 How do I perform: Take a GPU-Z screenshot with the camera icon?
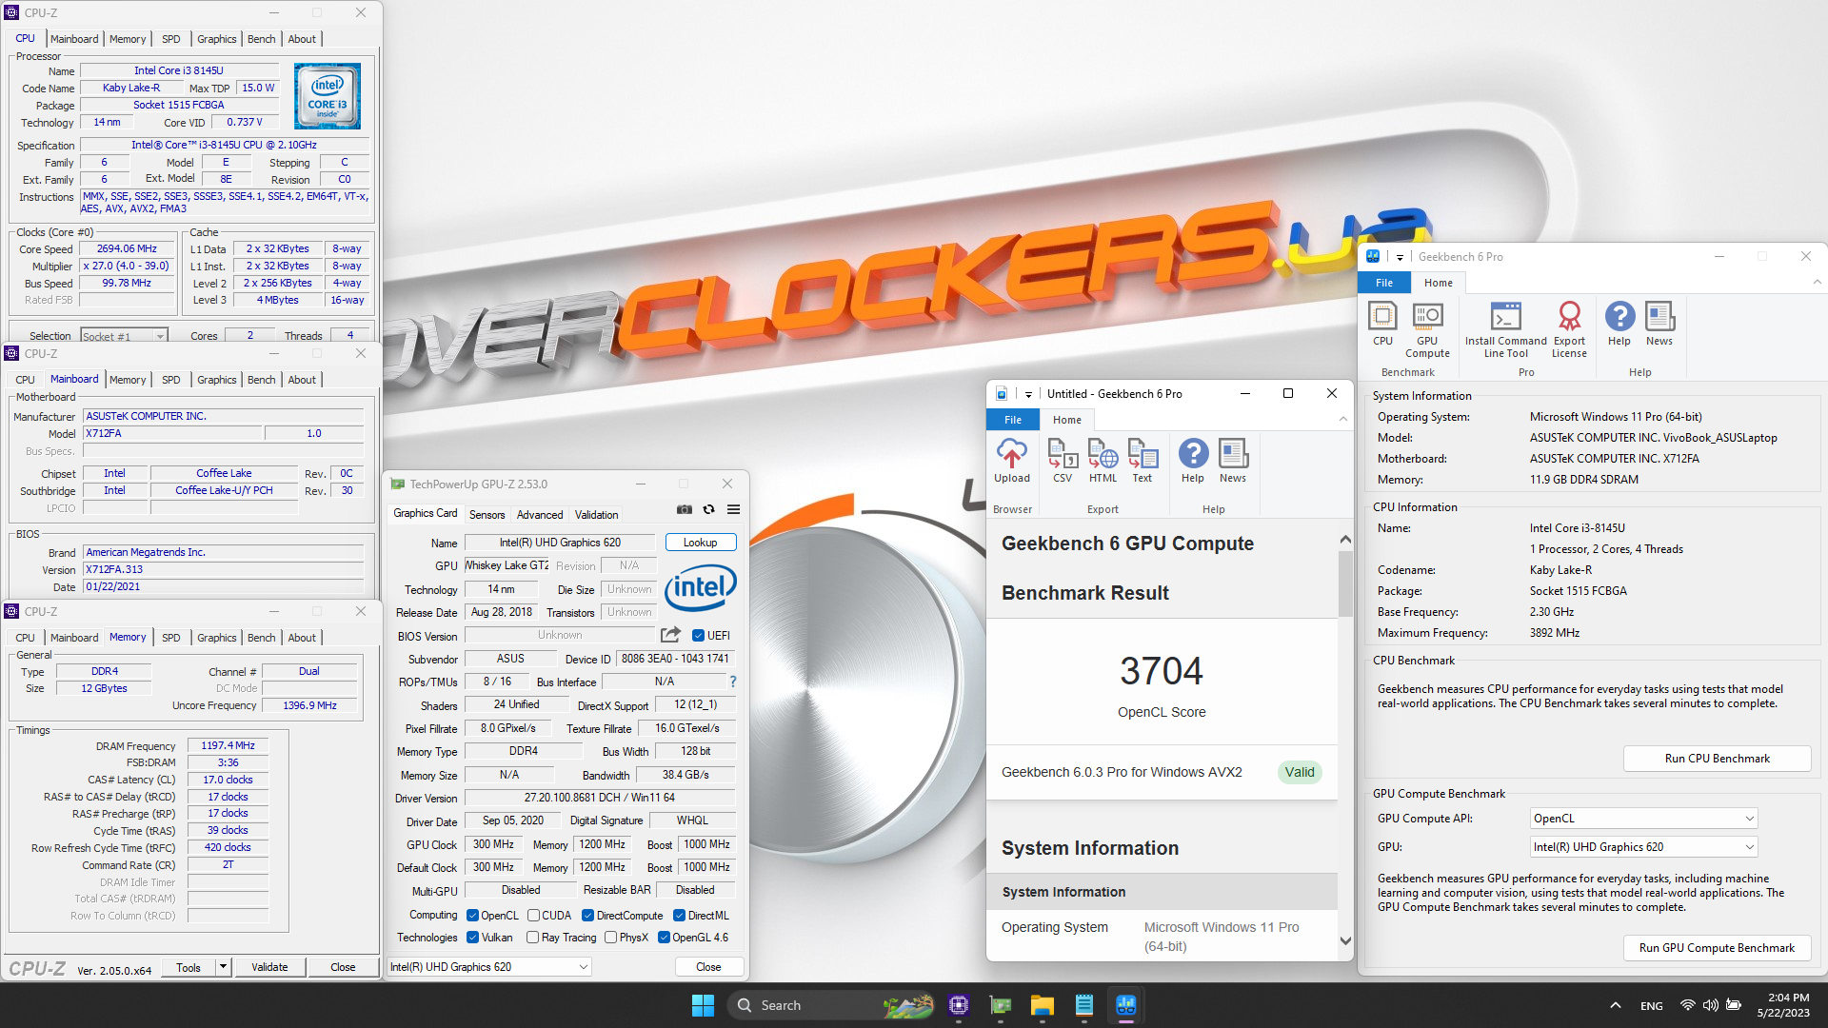click(x=685, y=509)
